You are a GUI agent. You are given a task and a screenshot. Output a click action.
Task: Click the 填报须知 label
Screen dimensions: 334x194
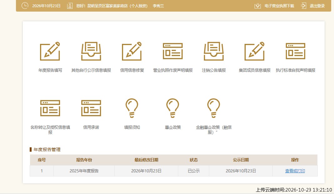[x=132, y=128]
